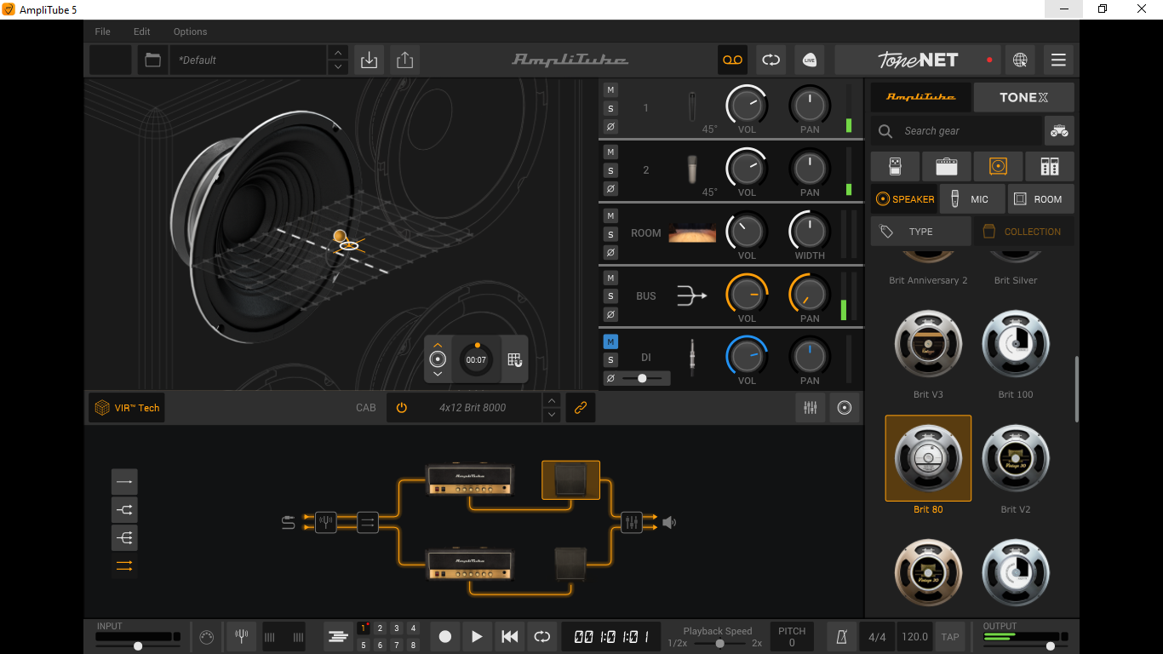Solo the BUS channel
This screenshot has height=654, width=1163.
[x=610, y=296]
